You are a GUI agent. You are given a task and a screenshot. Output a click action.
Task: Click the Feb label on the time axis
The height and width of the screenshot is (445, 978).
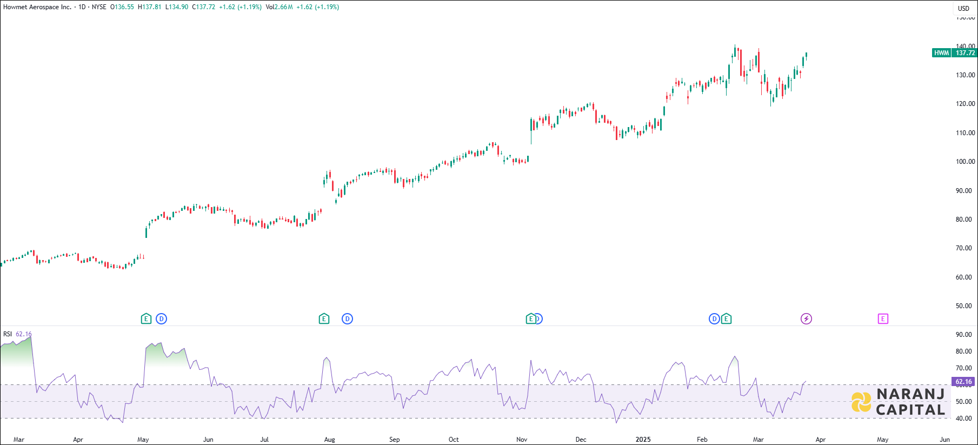[x=702, y=440]
